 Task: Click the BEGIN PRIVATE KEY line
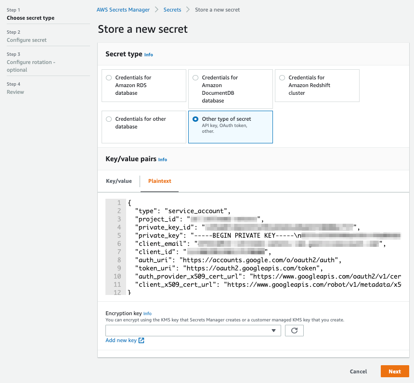268,236
